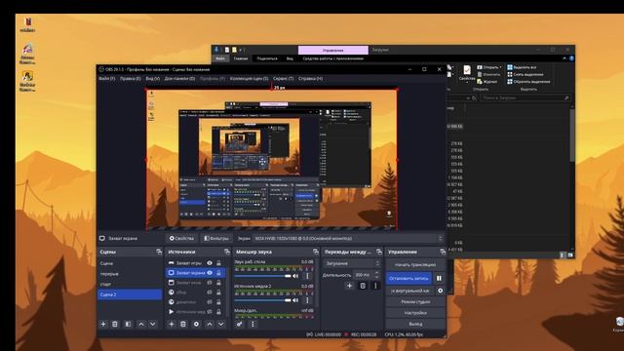Screen dimensions: 624x351
Task: Add a new scene in Сцены panel
Action: (x=103, y=324)
